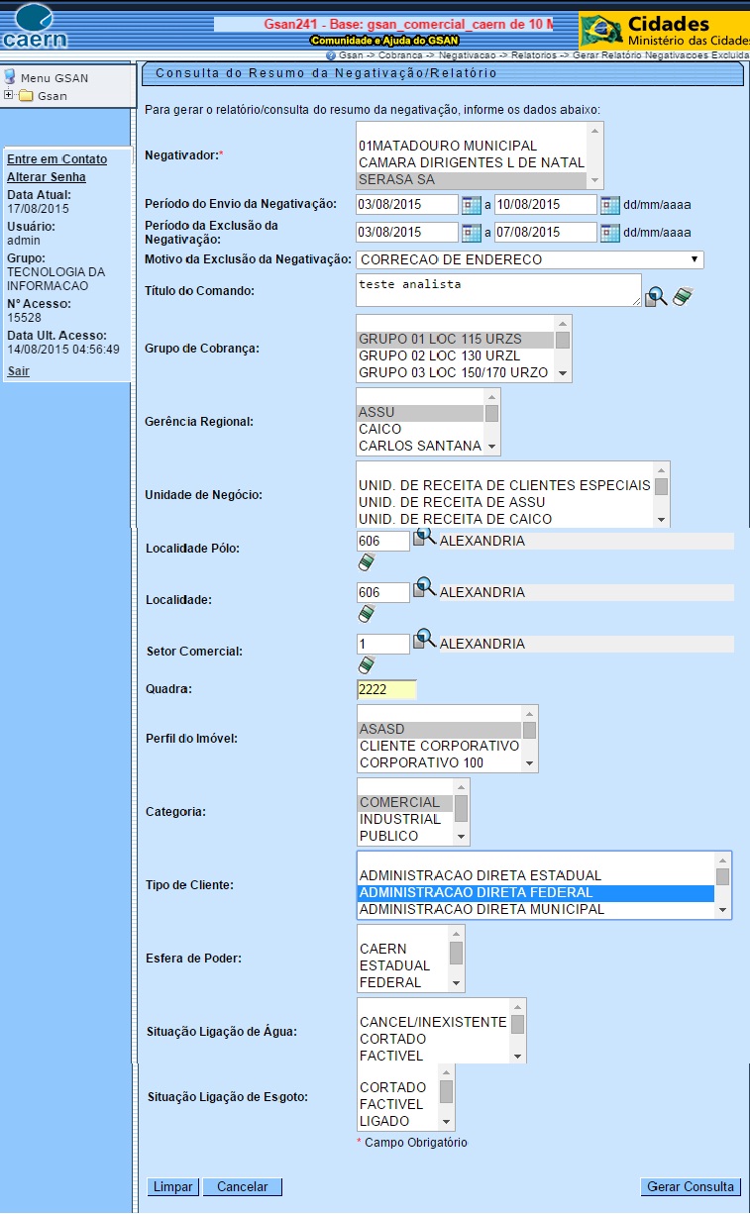The width and height of the screenshot is (750, 1214).
Task: Click magnifier next to Setor Comercial
Action: [424, 640]
